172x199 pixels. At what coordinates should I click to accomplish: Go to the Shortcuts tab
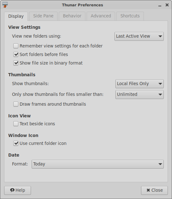(x=130, y=16)
